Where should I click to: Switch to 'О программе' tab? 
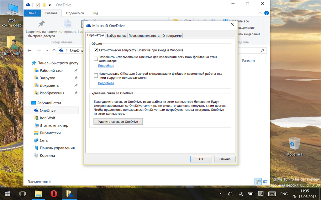tap(172, 36)
